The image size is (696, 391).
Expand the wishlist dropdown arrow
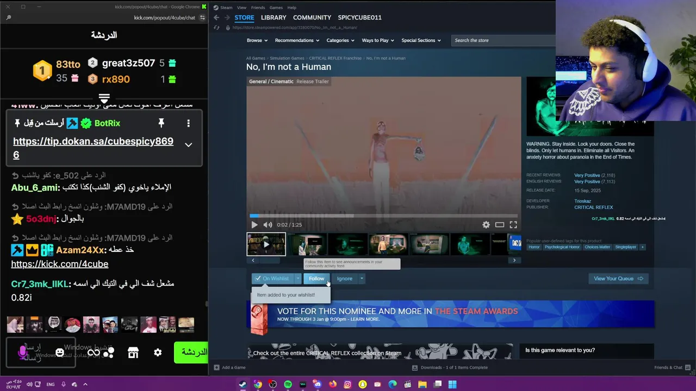(x=298, y=279)
